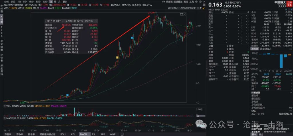Switch indicator to KDJ

click(x=73, y=134)
